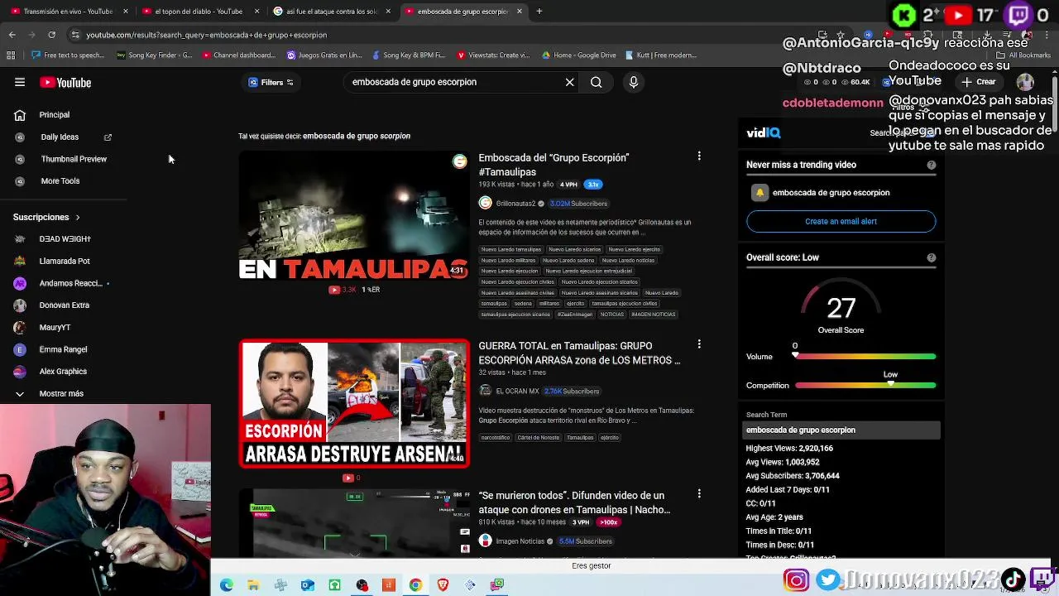Open the 'Se murieron todos' drone attack video title
This screenshot has height=596, width=1059.
pos(574,502)
